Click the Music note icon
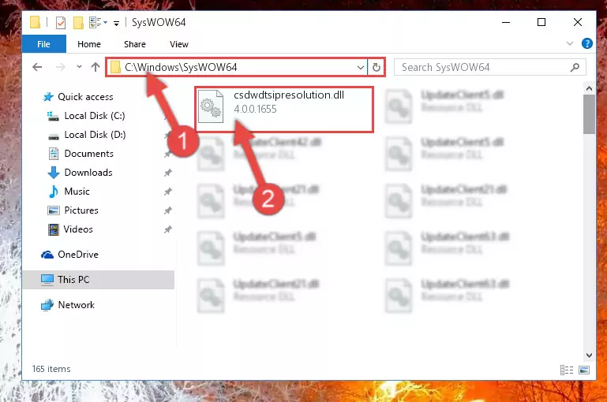 coord(54,192)
